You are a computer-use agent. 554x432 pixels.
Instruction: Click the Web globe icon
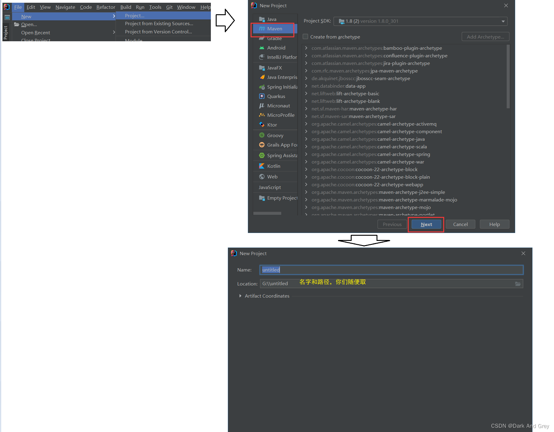pos(262,177)
